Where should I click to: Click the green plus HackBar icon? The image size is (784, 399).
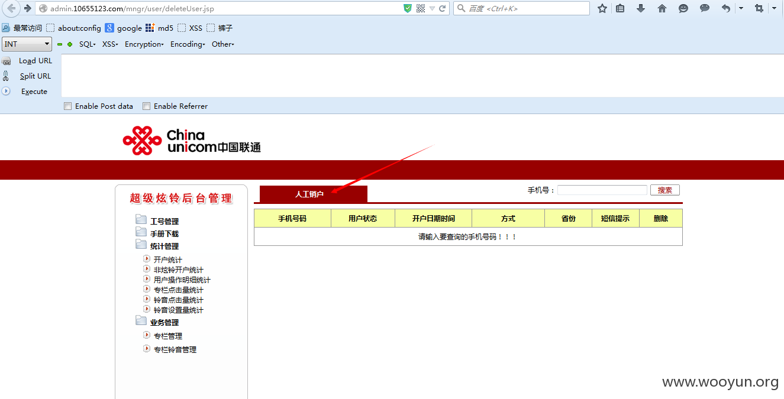pos(70,44)
